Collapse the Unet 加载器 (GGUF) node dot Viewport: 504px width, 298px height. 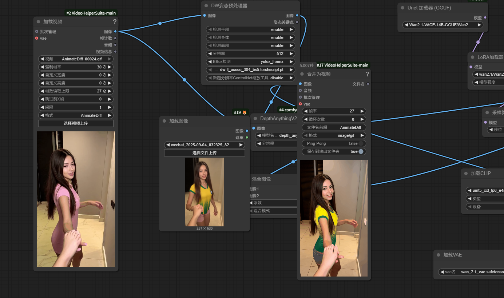coord(402,8)
